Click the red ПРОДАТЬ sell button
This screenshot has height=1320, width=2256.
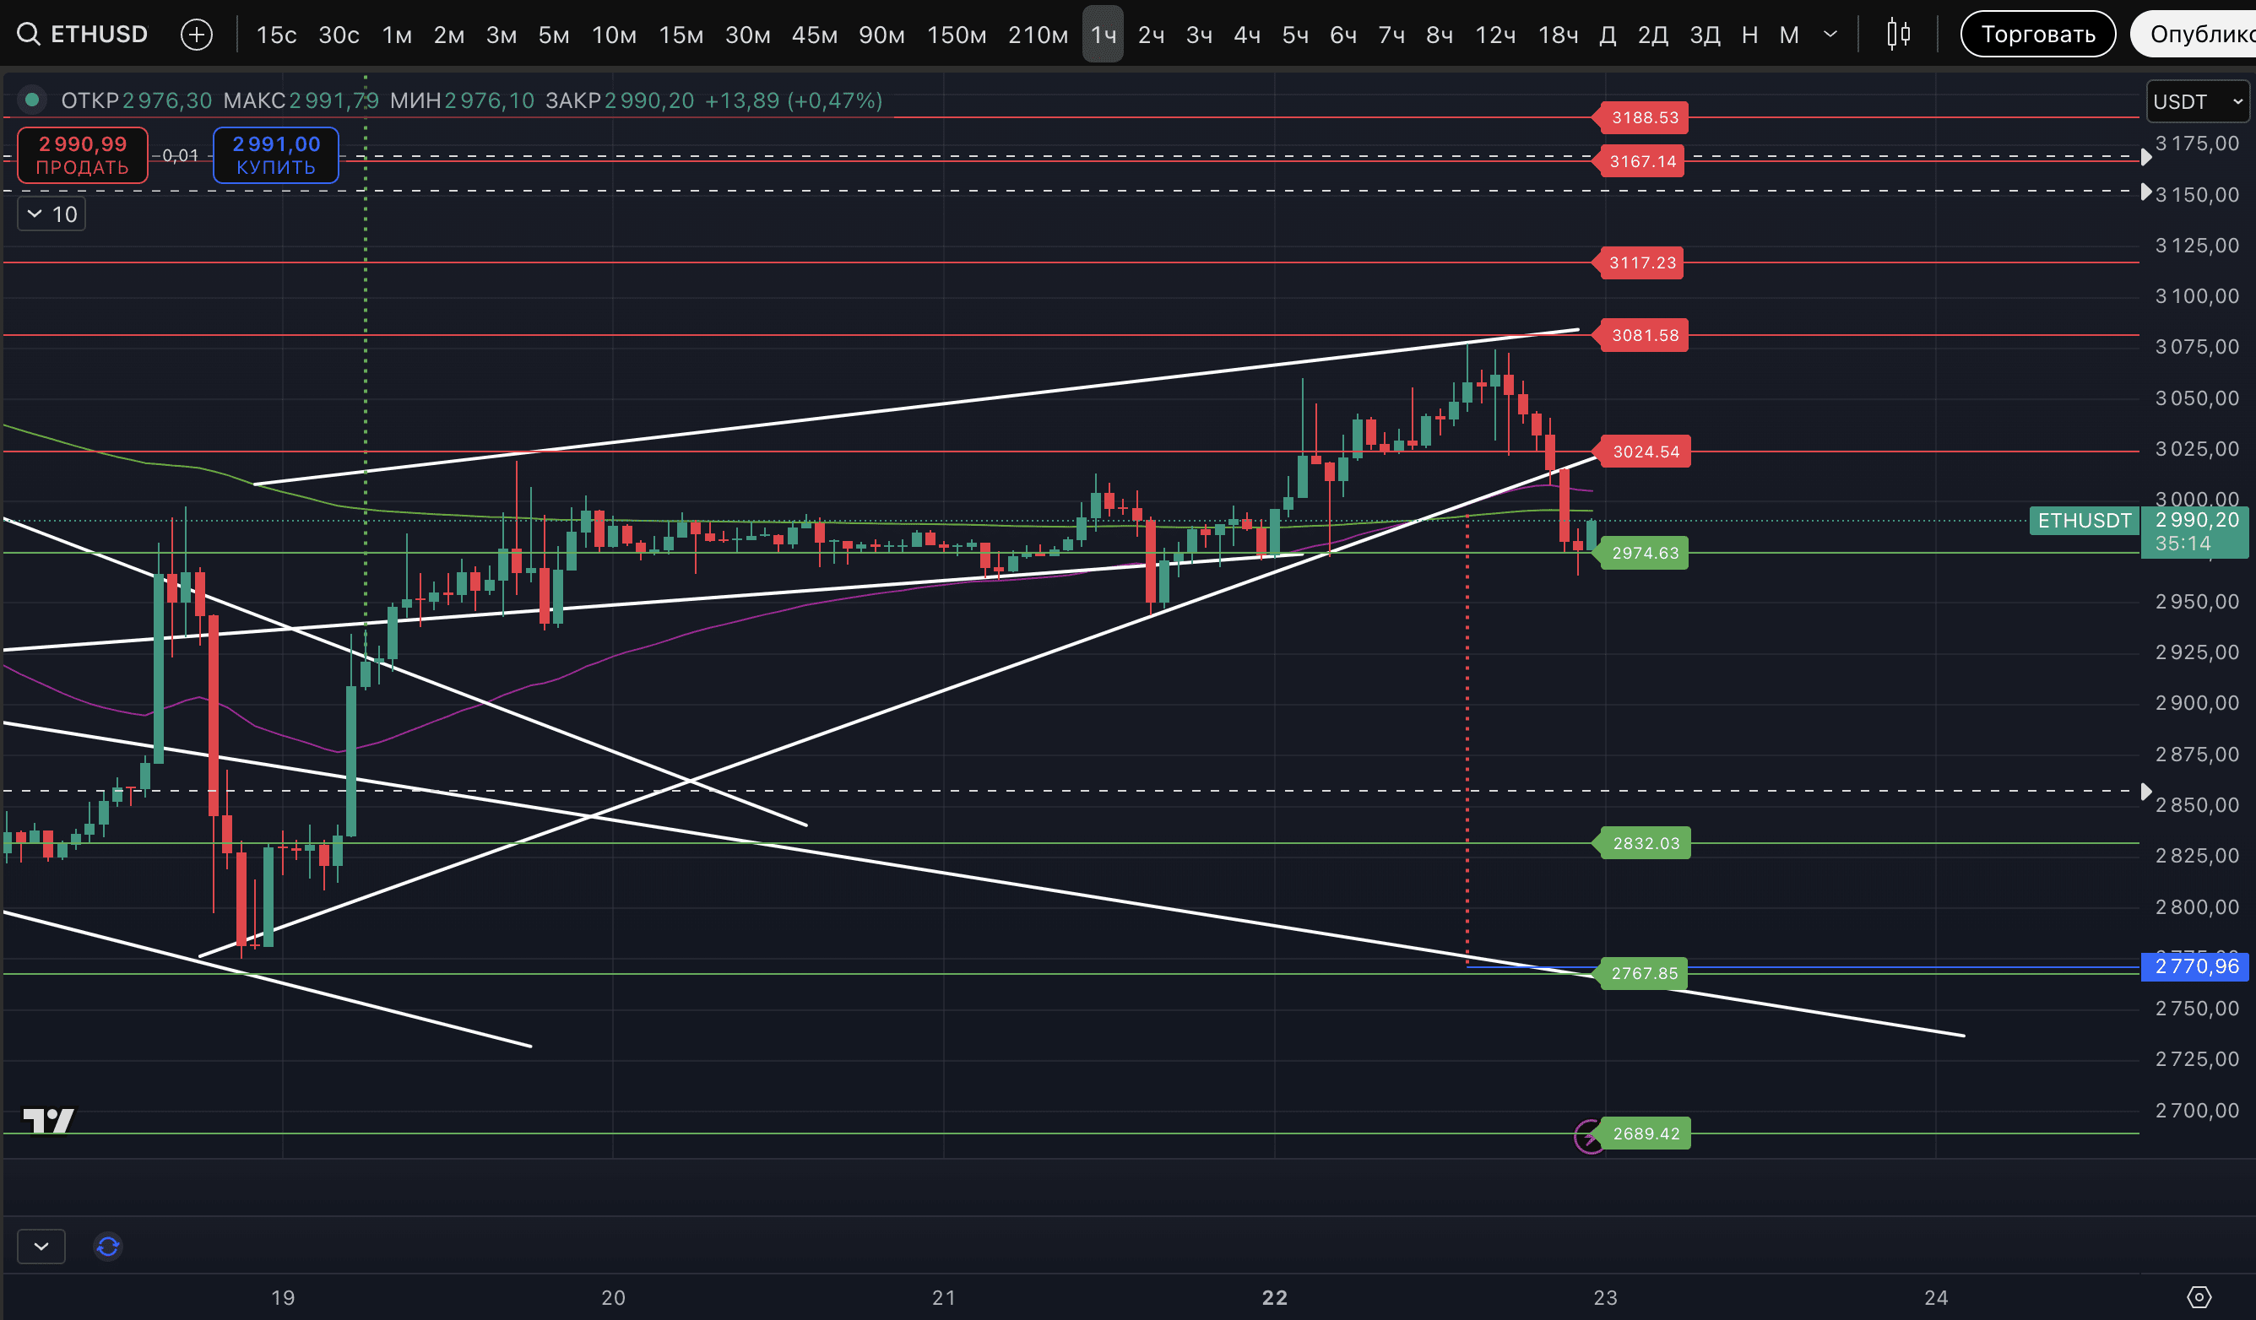tap(83, 154)
